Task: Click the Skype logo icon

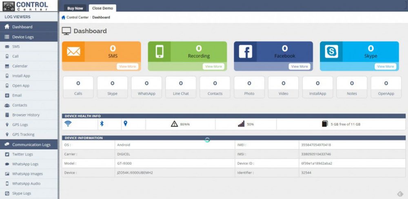Action: [x=331, y=52]
